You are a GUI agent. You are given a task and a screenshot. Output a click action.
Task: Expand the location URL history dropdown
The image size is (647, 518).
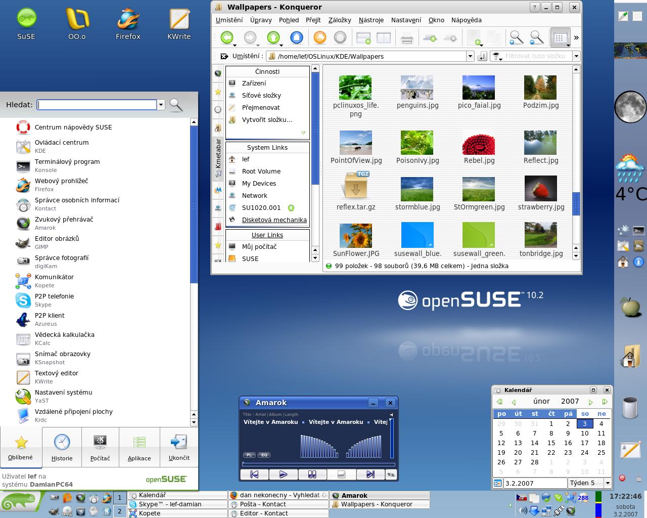pyautogui.click(x=470, y=56)
